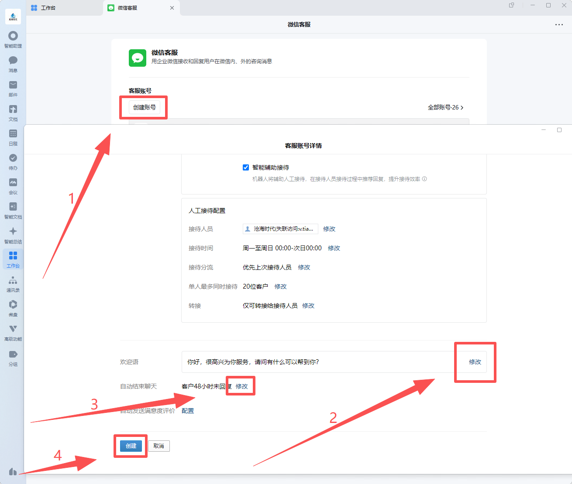Maximize the 客服账号详情 dialog

click(x=559, y=130)
